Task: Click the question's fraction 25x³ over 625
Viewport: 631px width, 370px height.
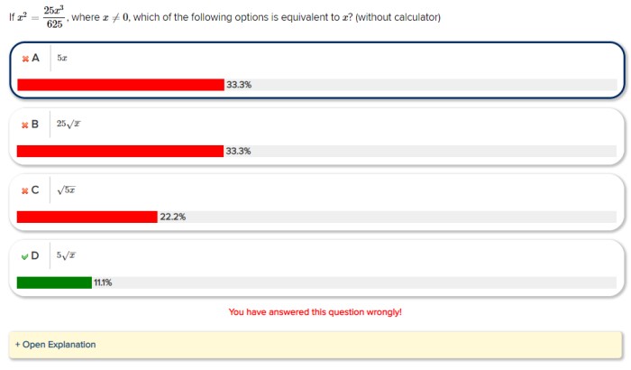Action: [54, 17]
